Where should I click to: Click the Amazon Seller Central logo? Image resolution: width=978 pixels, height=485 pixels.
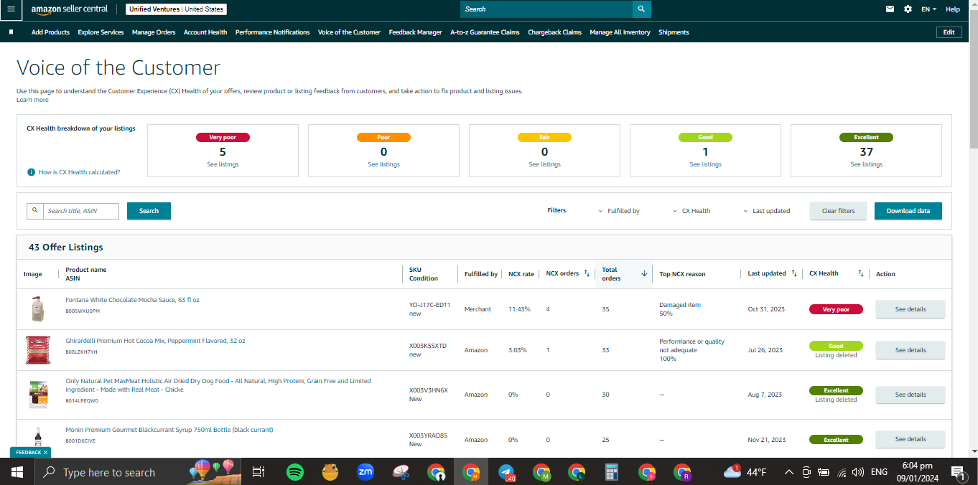pyautogui.click(x=69, y=9)
